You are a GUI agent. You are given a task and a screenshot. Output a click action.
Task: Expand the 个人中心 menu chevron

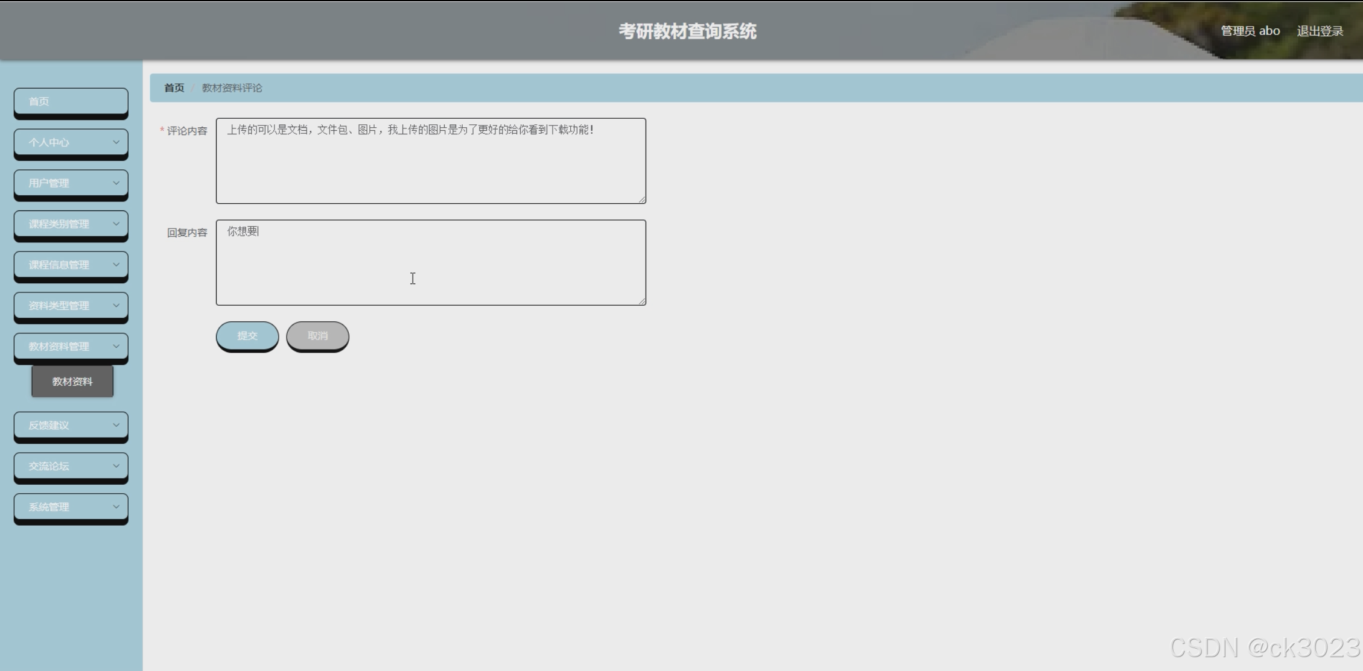point(116,142)
